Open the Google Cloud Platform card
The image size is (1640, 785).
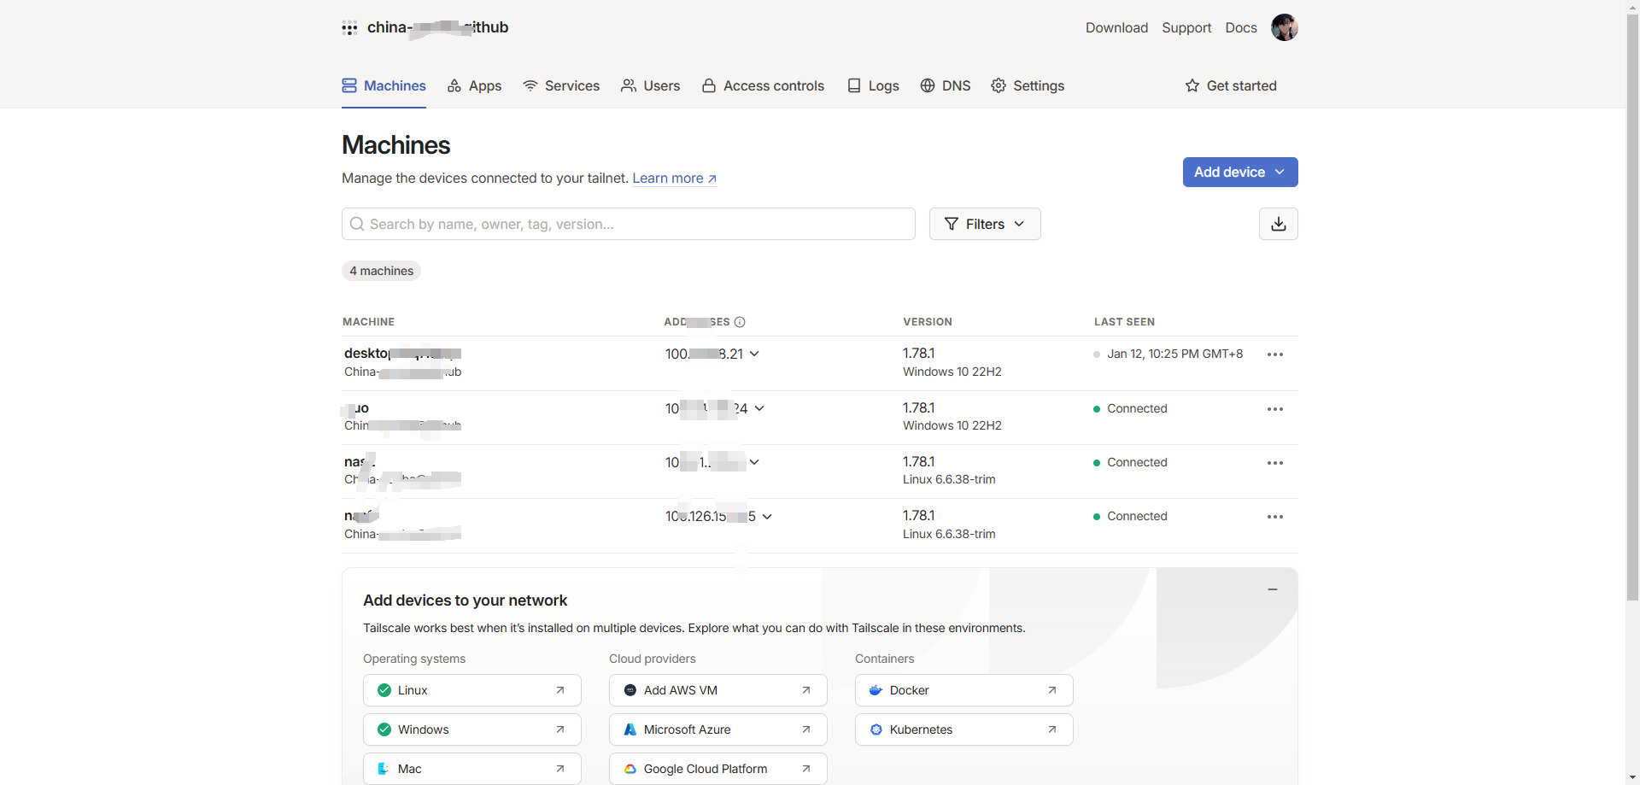[x=718, y=769]
